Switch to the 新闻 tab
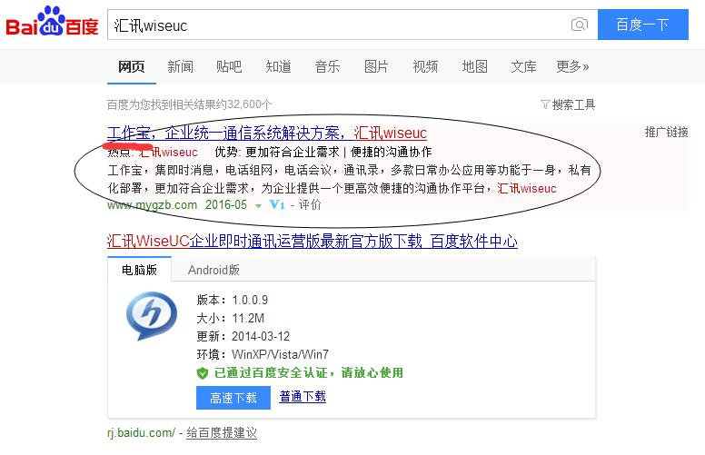 [180, 66]
